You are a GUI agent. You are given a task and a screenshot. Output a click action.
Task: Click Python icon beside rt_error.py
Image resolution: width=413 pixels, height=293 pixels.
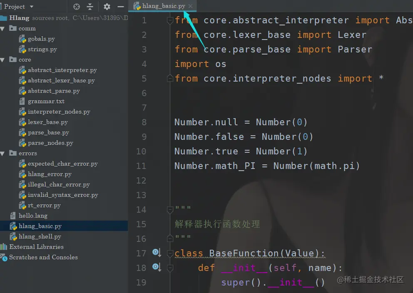[x=22, y=205]
